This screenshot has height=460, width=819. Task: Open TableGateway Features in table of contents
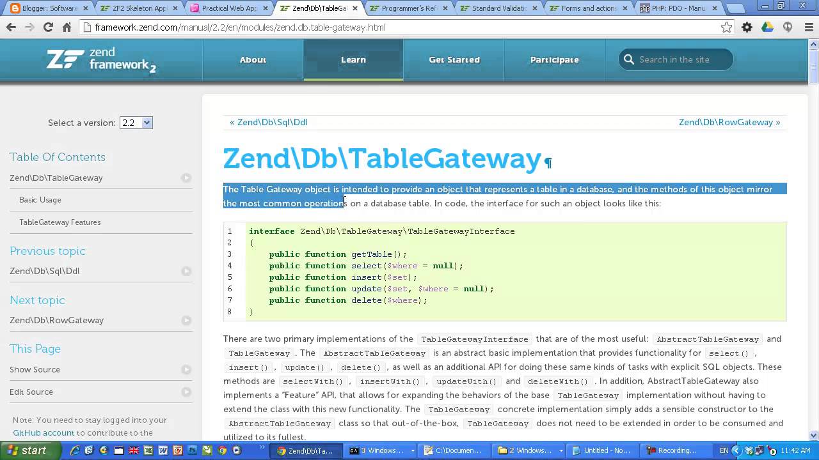(x=60, y=222)
